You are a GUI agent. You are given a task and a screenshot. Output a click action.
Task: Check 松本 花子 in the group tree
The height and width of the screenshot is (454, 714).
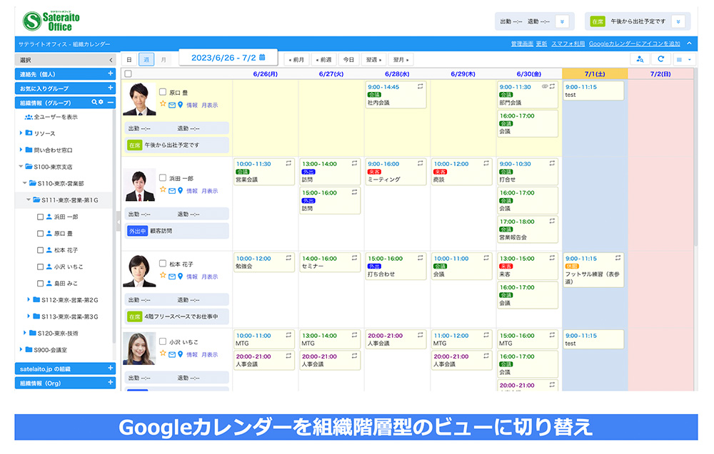coord(40,250)
